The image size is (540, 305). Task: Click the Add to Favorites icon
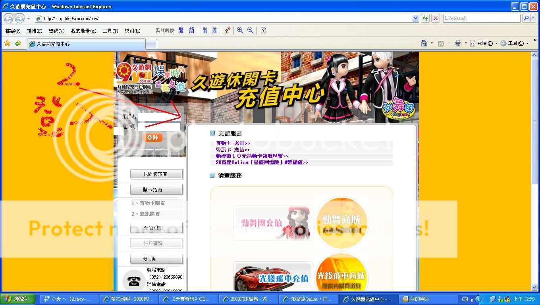point(18,43)
